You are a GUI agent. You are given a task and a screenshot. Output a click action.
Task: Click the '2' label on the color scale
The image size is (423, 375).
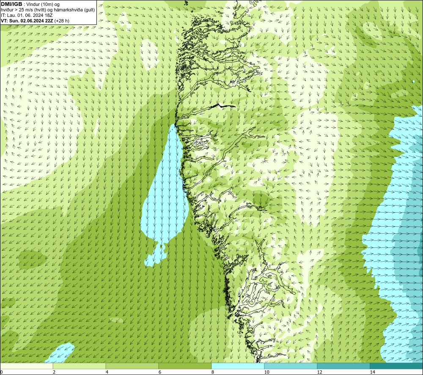pyautogui.click(x=54, y=372)
